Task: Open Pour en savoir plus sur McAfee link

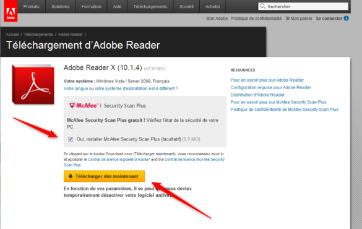Action: pyautogui.click(x=278, y=102)
